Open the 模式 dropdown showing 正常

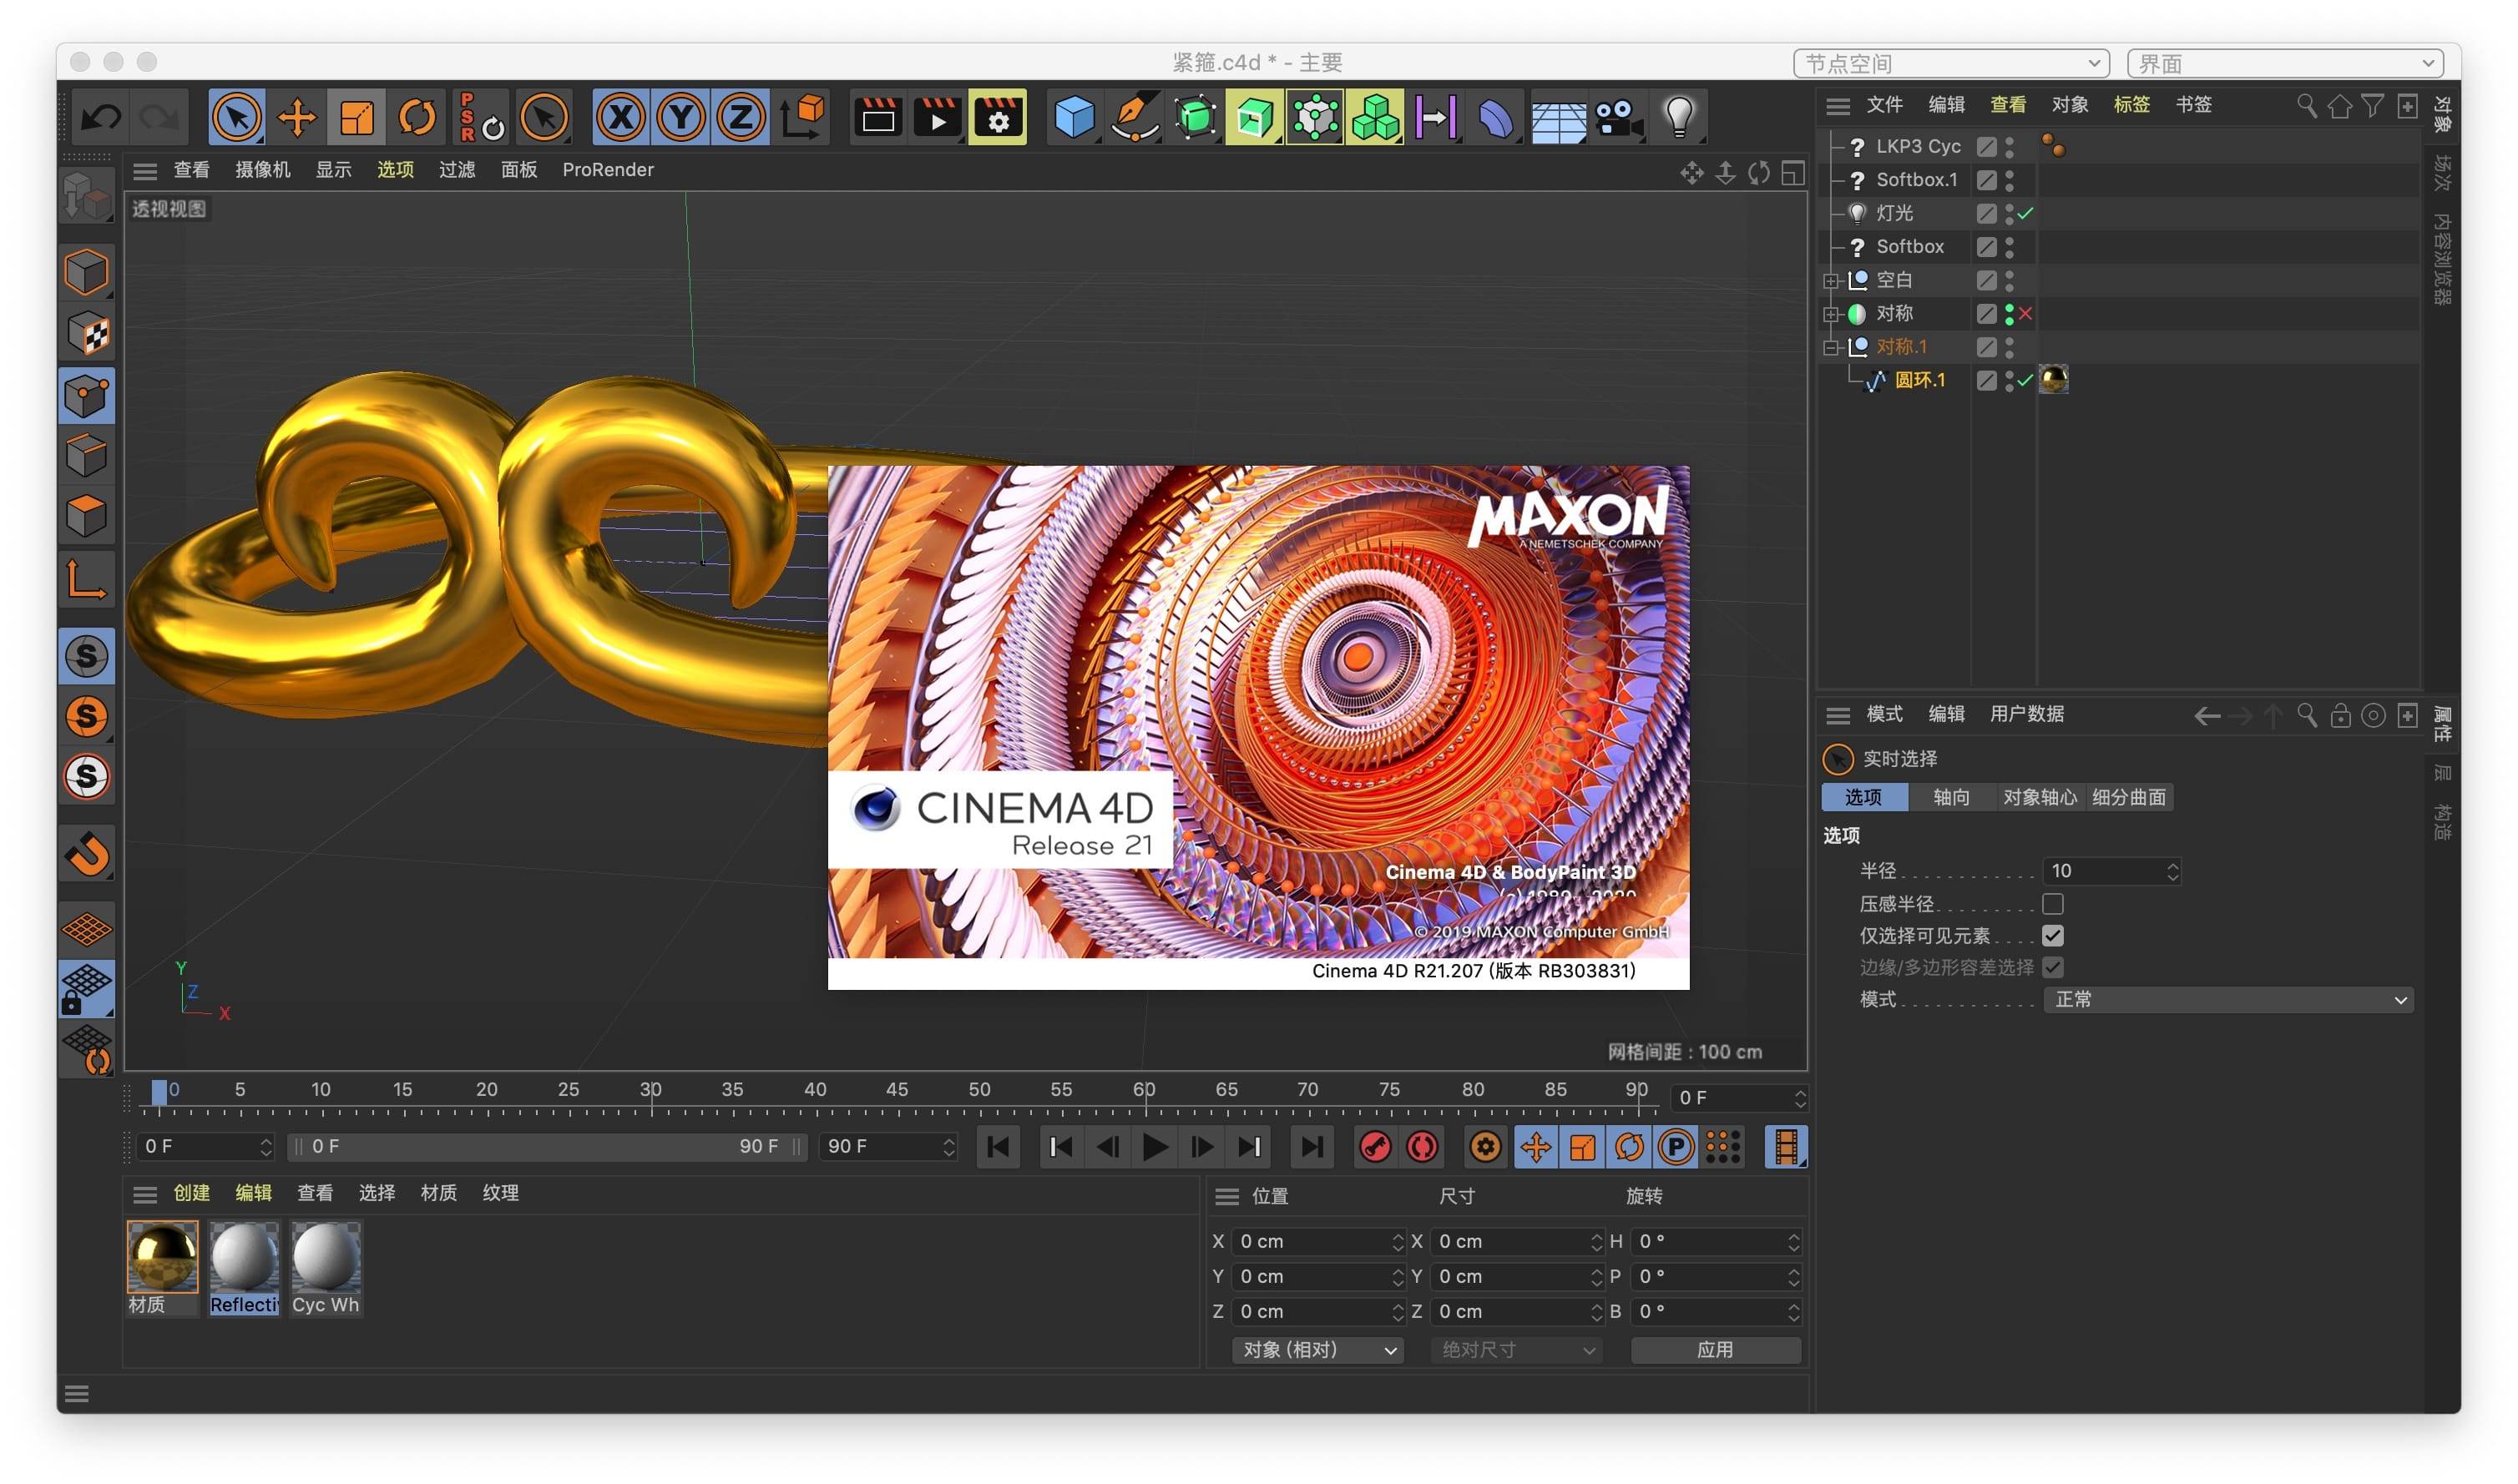pos(2228,999)
